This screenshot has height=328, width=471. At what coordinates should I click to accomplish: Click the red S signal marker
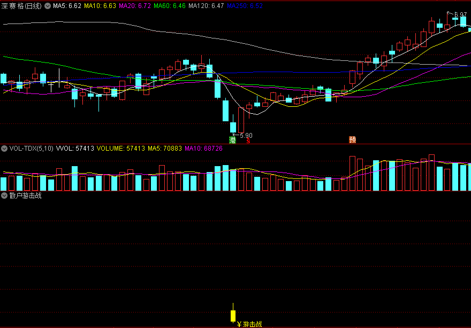click(x=248, y=141)
